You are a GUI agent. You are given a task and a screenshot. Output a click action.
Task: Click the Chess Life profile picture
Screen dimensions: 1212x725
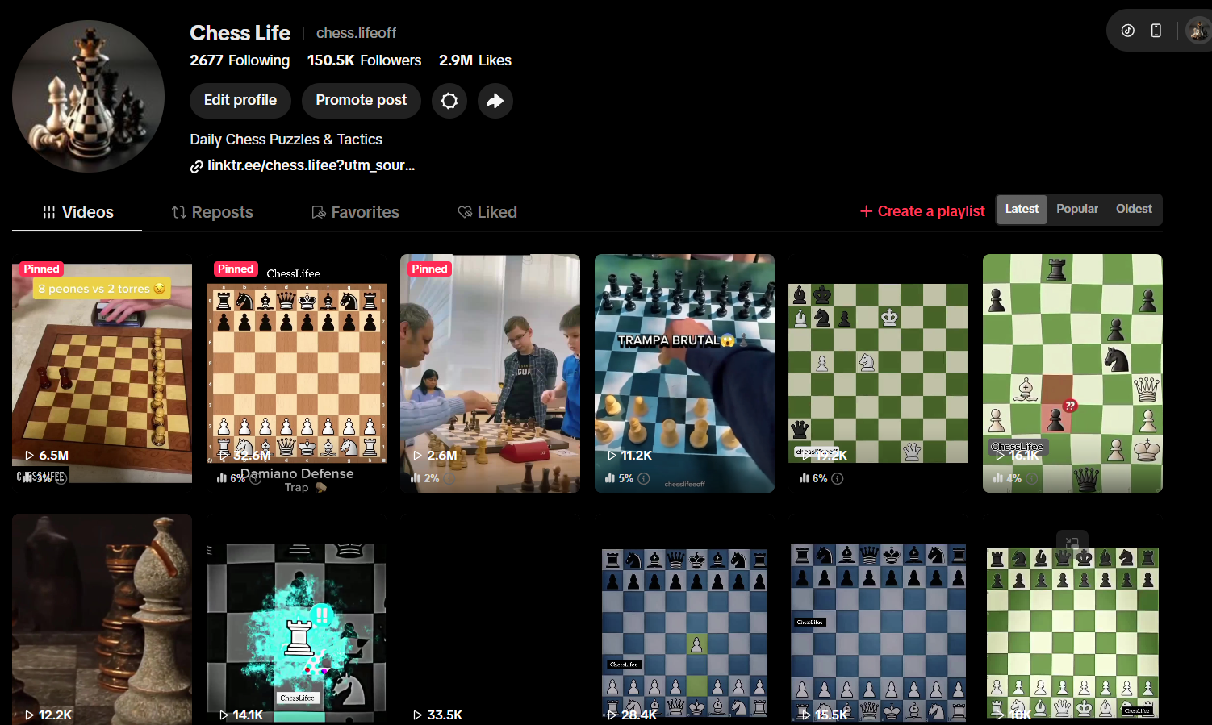click(x=87, y=95)
